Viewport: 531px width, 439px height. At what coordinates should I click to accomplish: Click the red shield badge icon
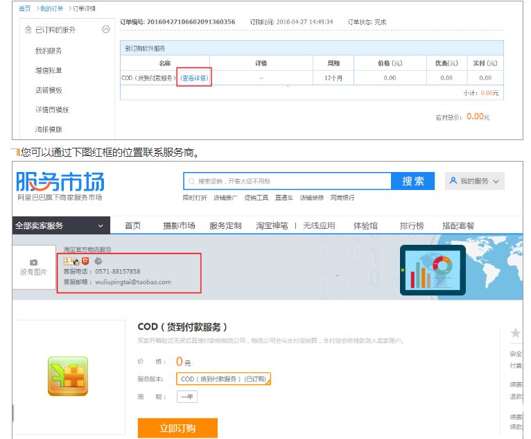[x=85, y=261]
